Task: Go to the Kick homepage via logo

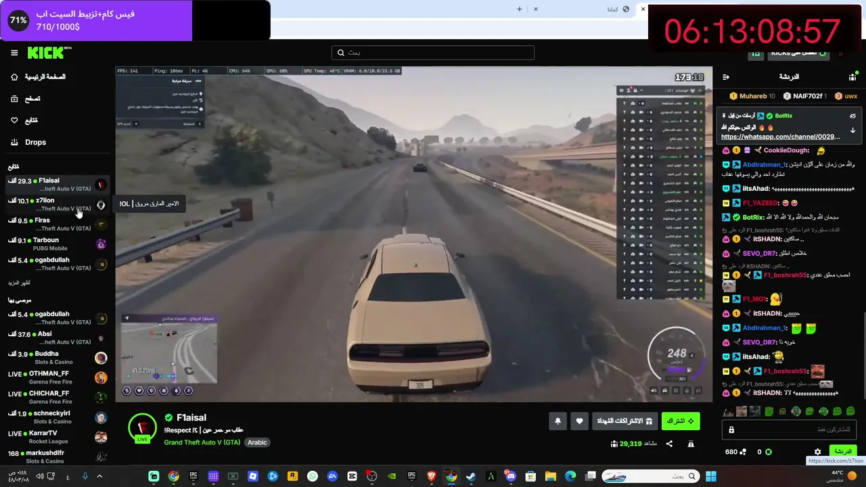Action: pyautogui.click(x=49, y=53)
